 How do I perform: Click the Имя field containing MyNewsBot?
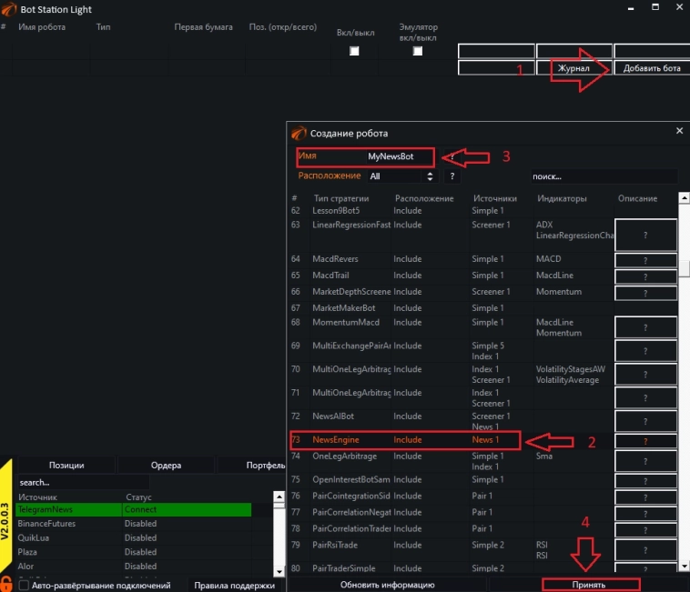pos(391,156)
